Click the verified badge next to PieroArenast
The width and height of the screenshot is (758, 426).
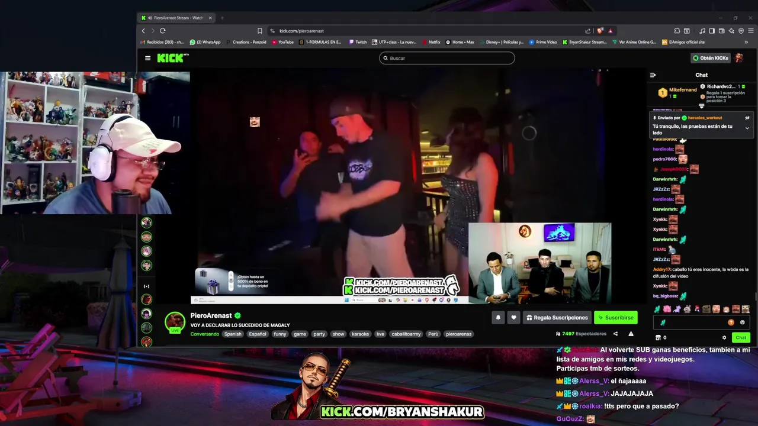pyautogui.click(x=237, y=316)
